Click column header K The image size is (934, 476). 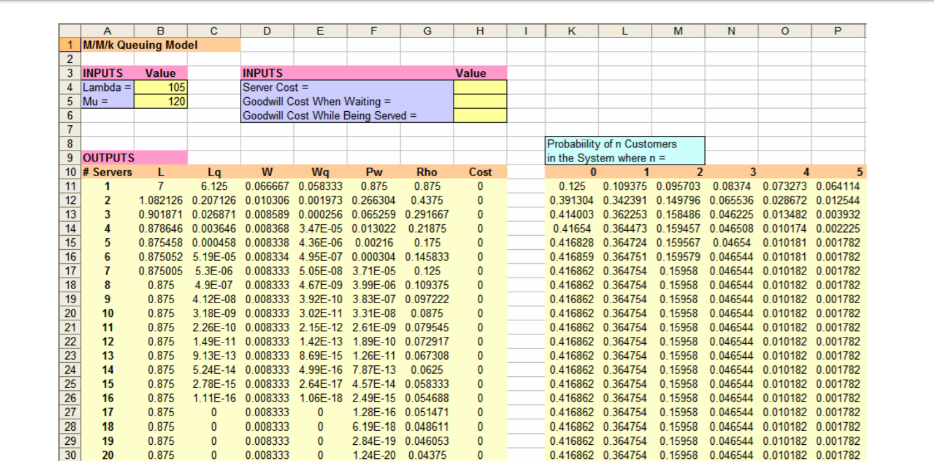tap(571, 31)
